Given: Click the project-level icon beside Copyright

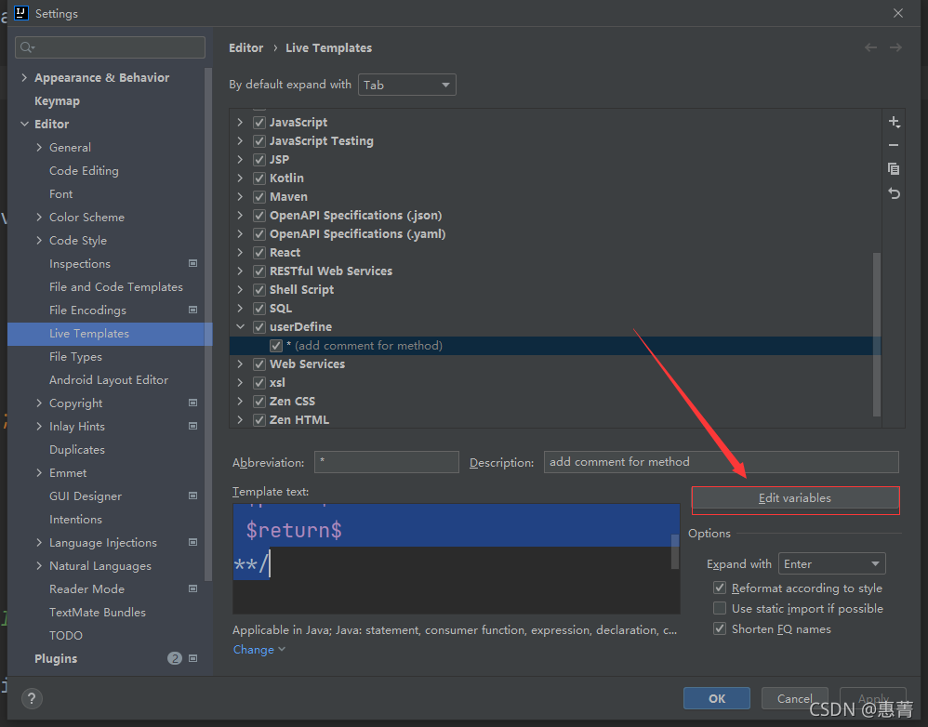Looking at the screenshot, I should (x=192, y=403).
